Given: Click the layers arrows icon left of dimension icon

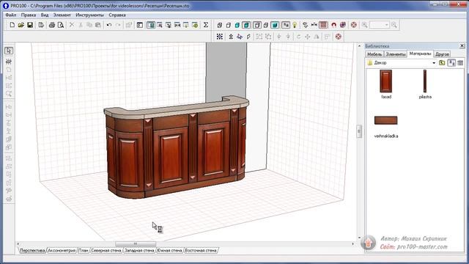Looking at the screenshot, I should (x=305, y=25).
